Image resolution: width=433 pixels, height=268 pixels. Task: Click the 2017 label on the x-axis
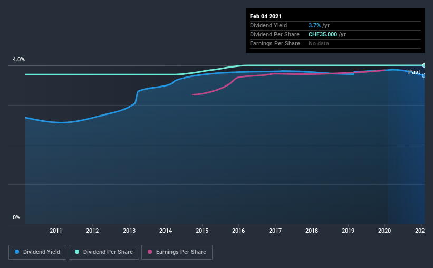[275, 231]
